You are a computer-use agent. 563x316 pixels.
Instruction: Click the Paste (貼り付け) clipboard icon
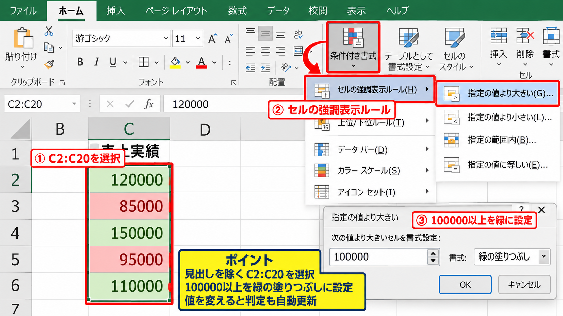[23, 38]
